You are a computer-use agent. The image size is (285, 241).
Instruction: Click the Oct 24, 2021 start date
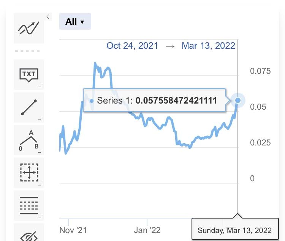pyautogui.click(x=132, y=46)
